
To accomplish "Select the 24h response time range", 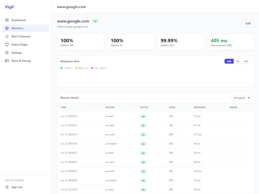I will click(229, 61).
